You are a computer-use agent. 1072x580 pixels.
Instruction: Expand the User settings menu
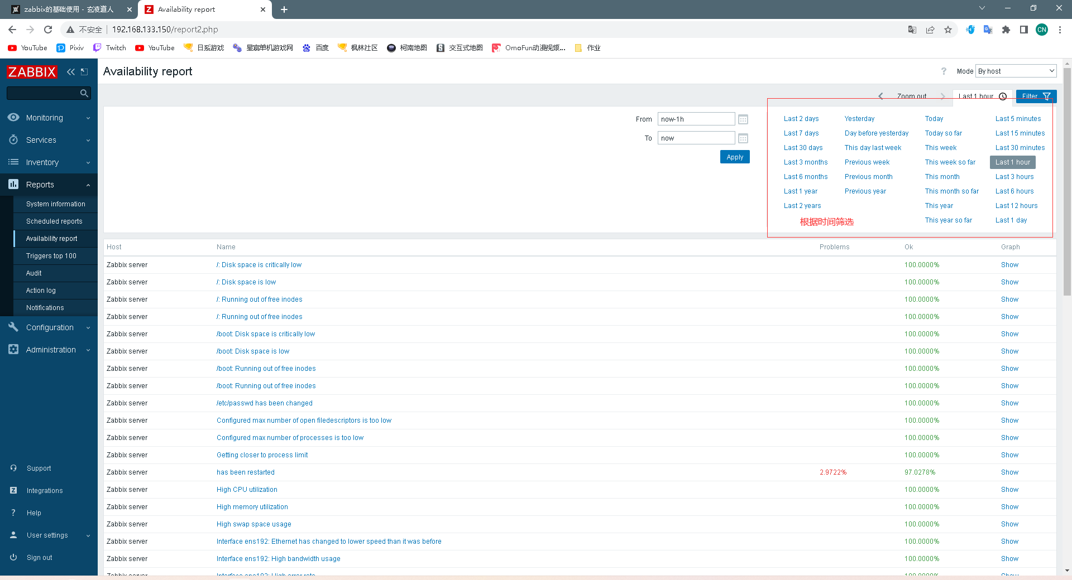(88, 536)
